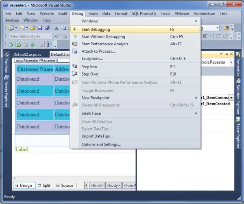Click the Team Explorer icon on the right sidebar
Screen dimensions: 244x204
coord(238,120)
